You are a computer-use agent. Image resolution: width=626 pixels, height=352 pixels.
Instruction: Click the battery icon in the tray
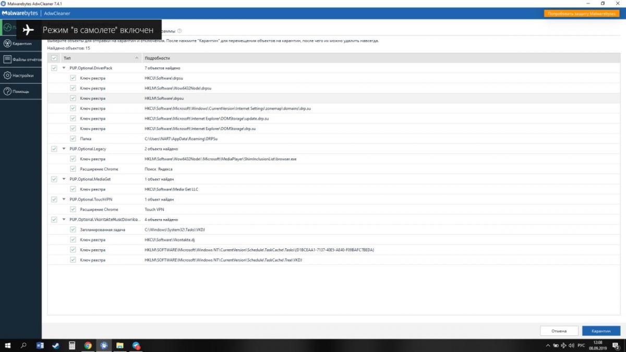point(555,346)
